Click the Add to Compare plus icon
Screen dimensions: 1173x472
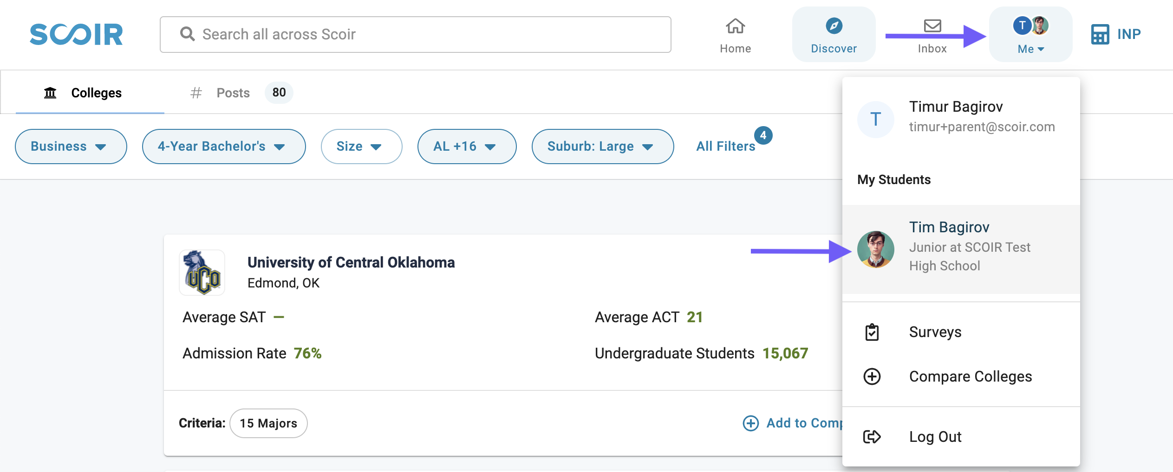[x=751, y=423]
